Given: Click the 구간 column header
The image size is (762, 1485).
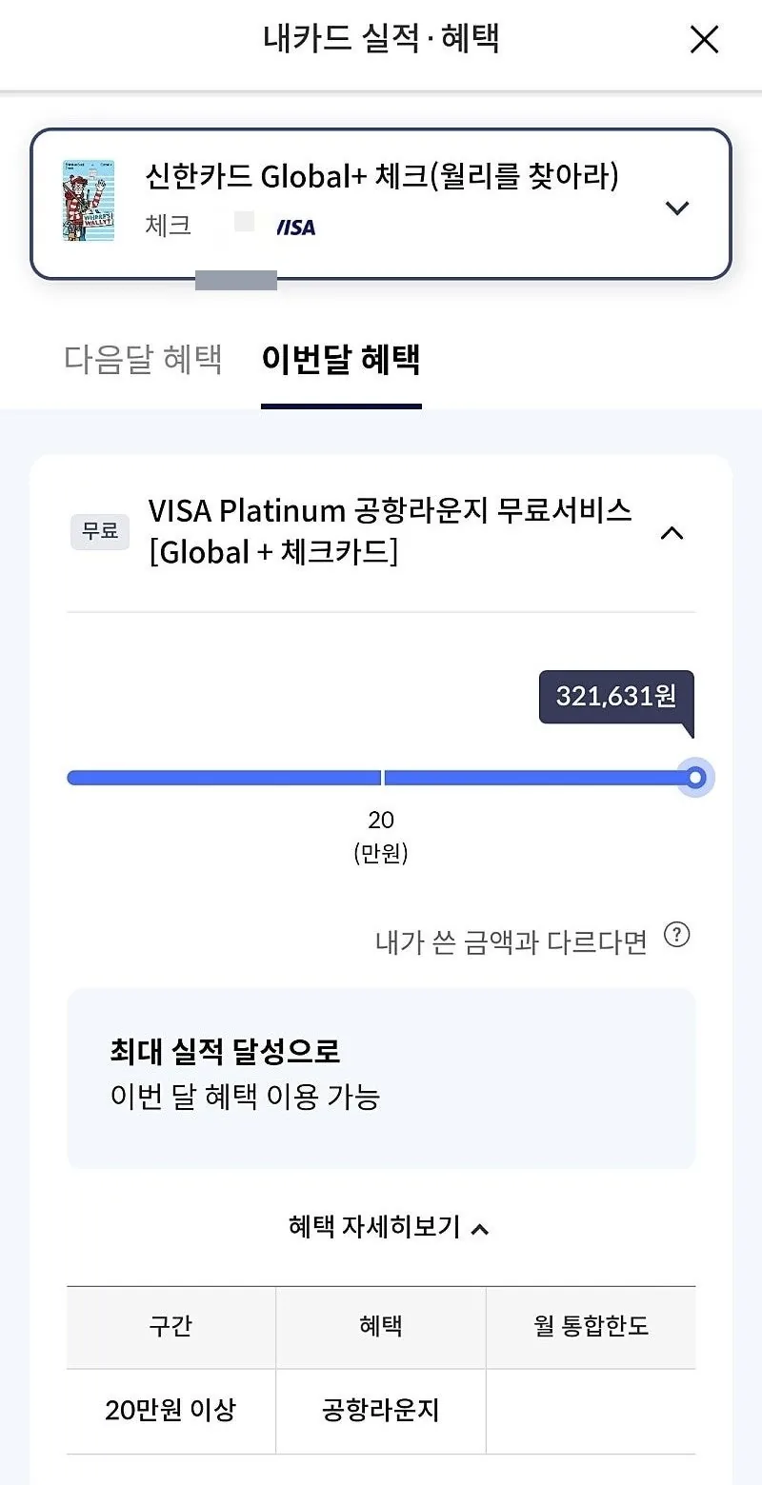Looking at the screenshot, I should click(171, 1327).
